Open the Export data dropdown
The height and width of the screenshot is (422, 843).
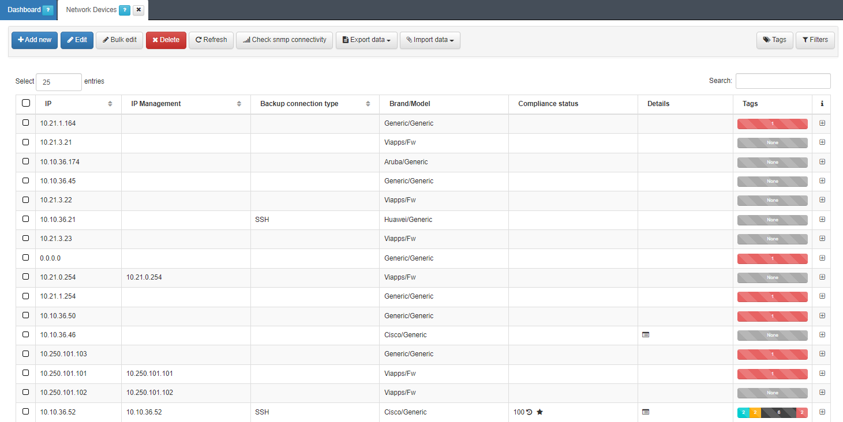point(366,40)
